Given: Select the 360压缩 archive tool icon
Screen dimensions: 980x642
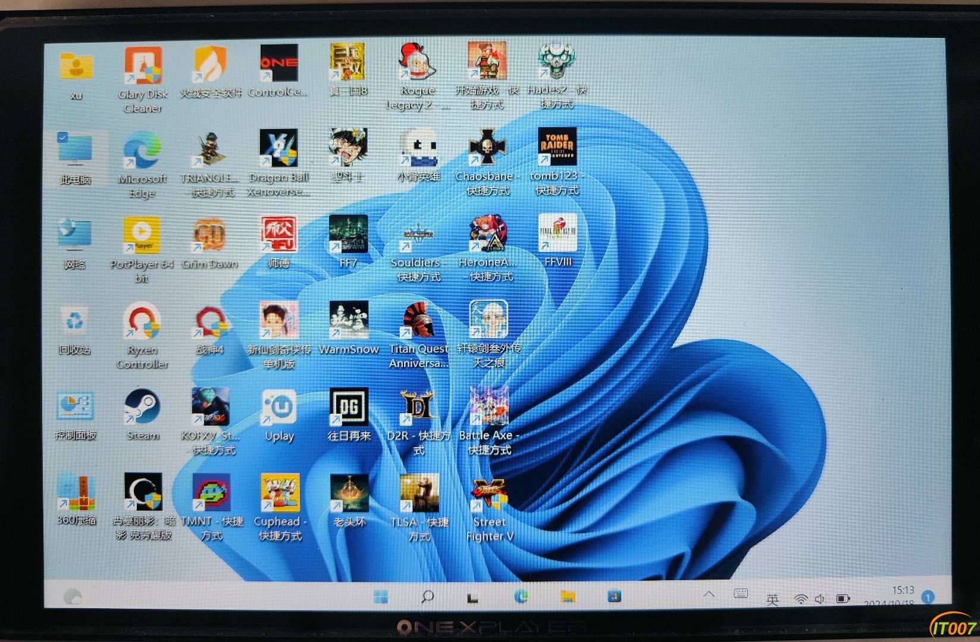Looking at the screenshot, I should click(76, 492).
